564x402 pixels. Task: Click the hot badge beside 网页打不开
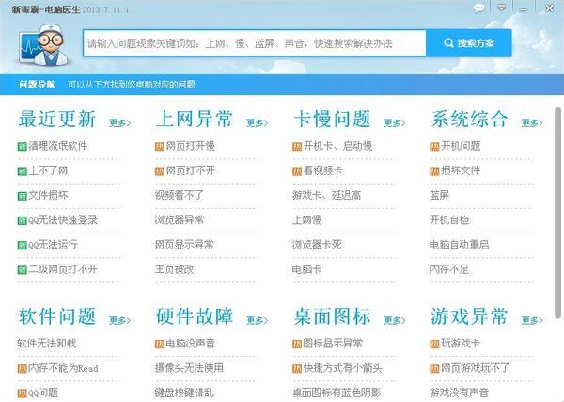tap(160, 171)
